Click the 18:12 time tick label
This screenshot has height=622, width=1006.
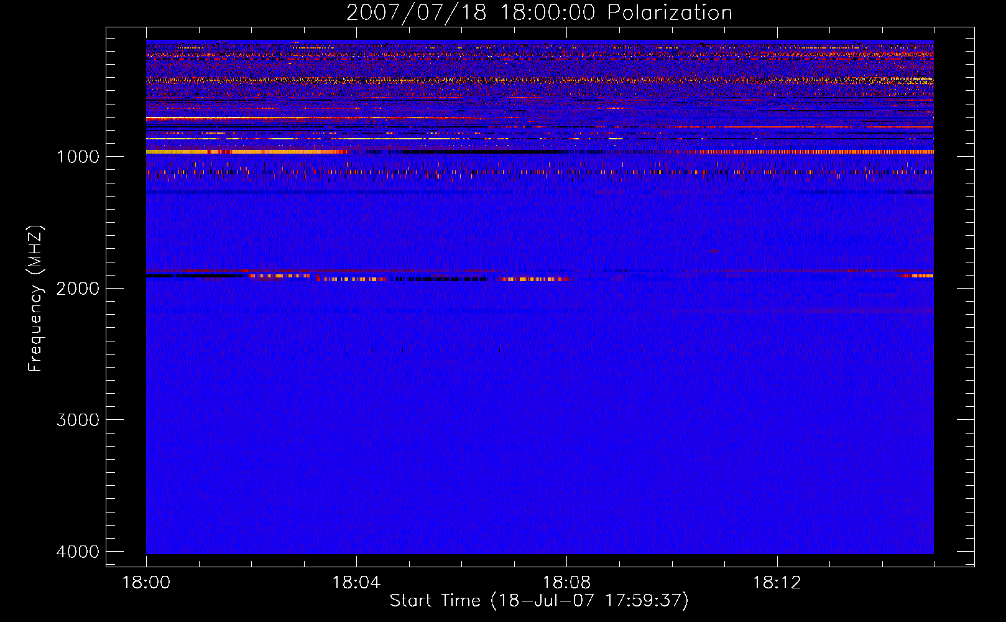[777, 583]
